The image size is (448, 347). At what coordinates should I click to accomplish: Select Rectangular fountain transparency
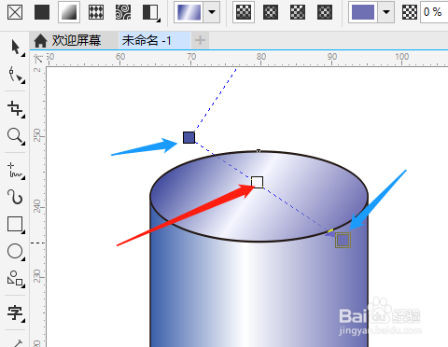pyautogui.click(x=325, y=12)
